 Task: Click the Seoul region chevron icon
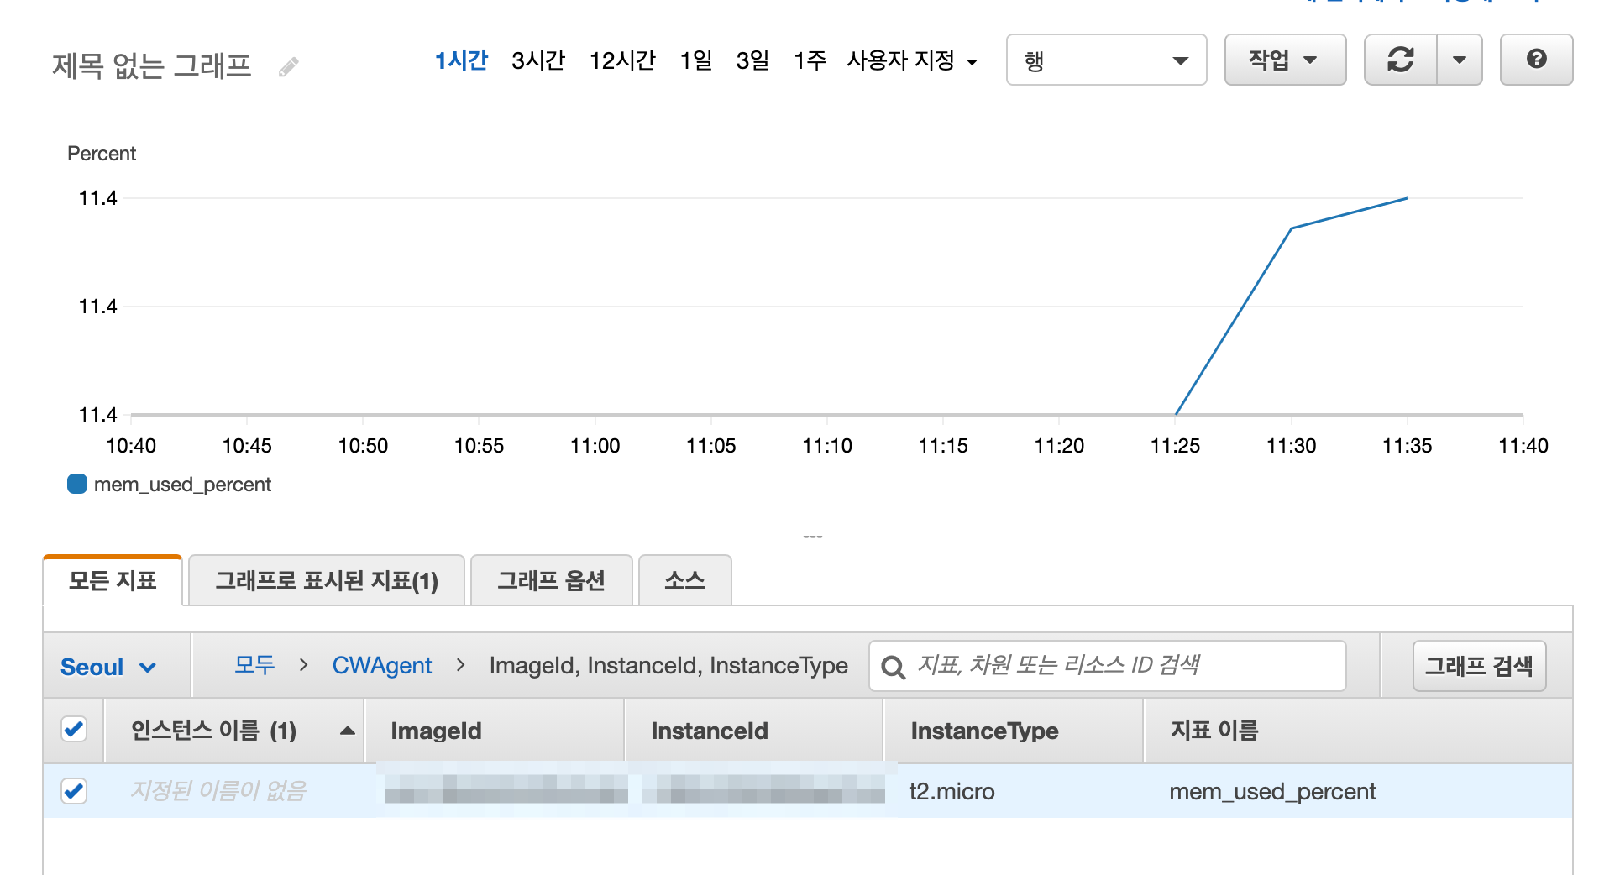click(149, 668)
